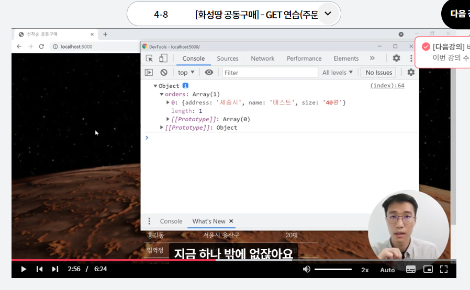Click the next lecture black button
Image resolution: width=470 pixels, height=290 pixels.
point(456,14)
